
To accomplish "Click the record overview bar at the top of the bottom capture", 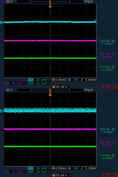I will [x=50, y=90].
